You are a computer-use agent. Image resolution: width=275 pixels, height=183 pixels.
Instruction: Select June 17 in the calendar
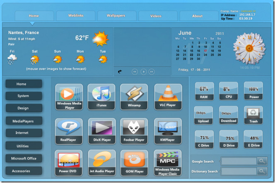click(x=205, y=51)
